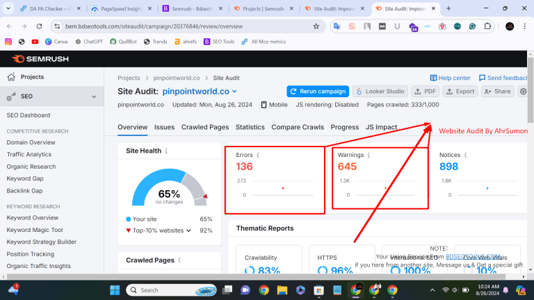Open Domain Overview in sidebar

pos(31,142)
